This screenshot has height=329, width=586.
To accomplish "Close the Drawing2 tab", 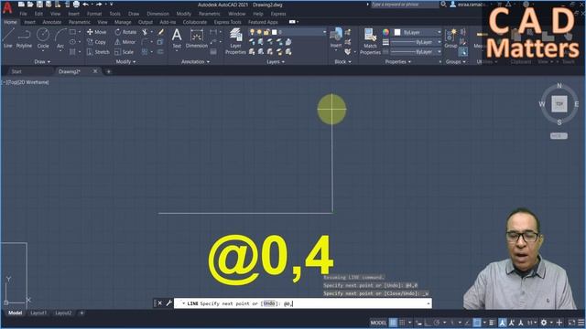I will pyautogui.click(x=95, y=71).
